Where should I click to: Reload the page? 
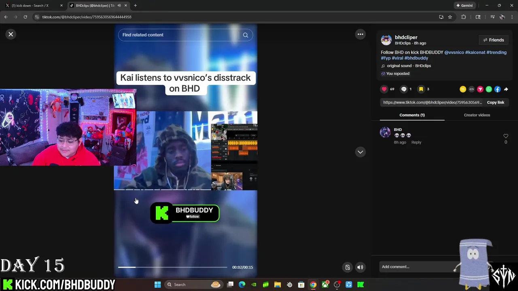pyautogui.click(x=25, y=17)
